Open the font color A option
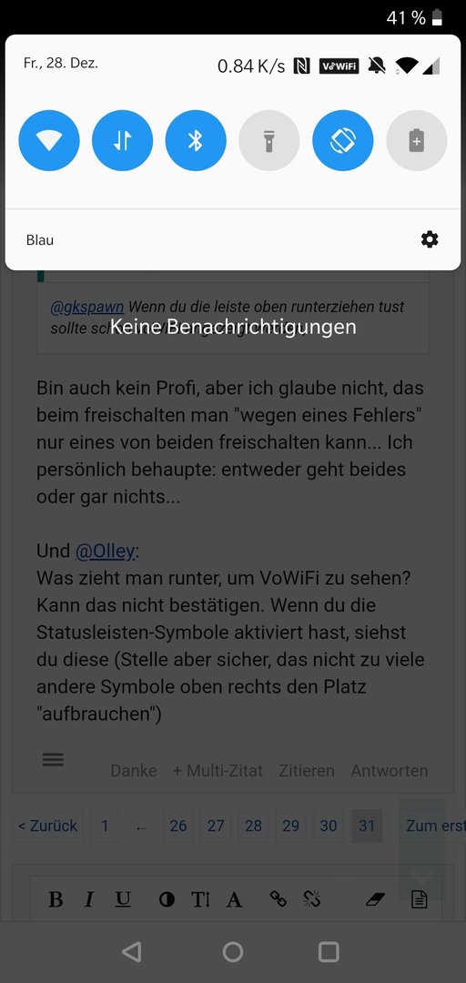Screen dimensions: 466x983 coord(234,899)
